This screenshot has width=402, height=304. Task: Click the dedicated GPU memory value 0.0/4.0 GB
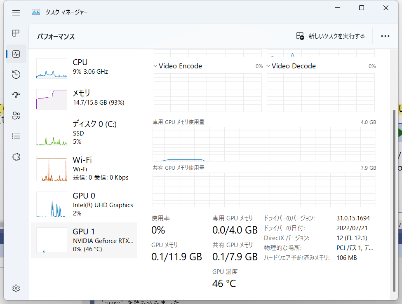235,230
